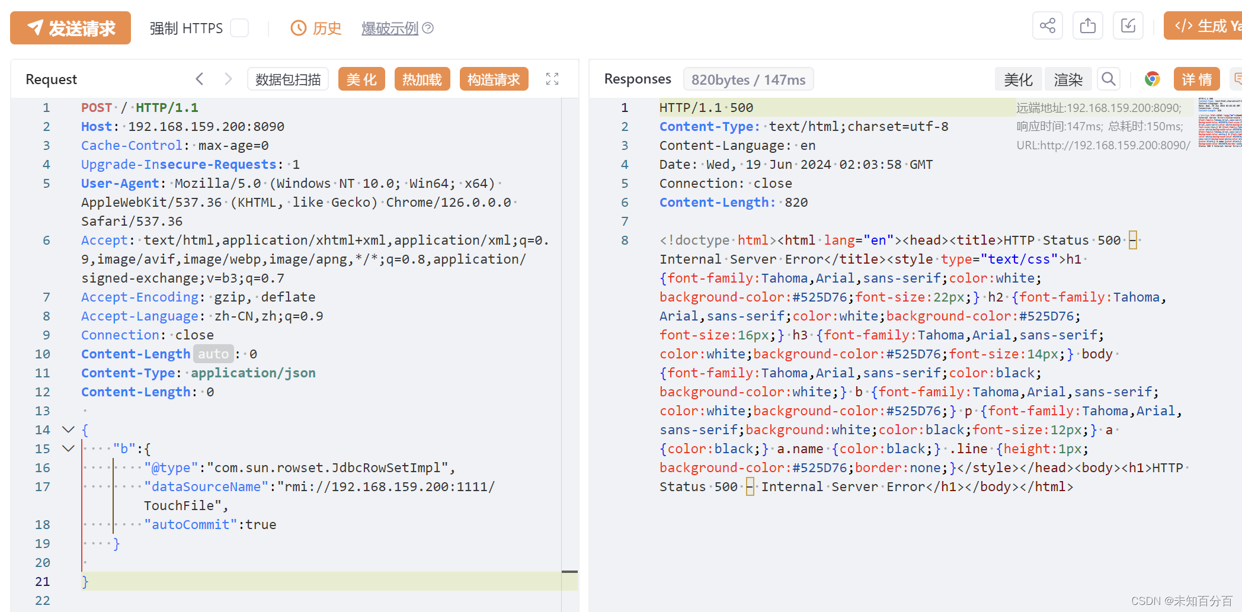Click the import edit icon
The image size is (1242, 612).
(1128, 26)
